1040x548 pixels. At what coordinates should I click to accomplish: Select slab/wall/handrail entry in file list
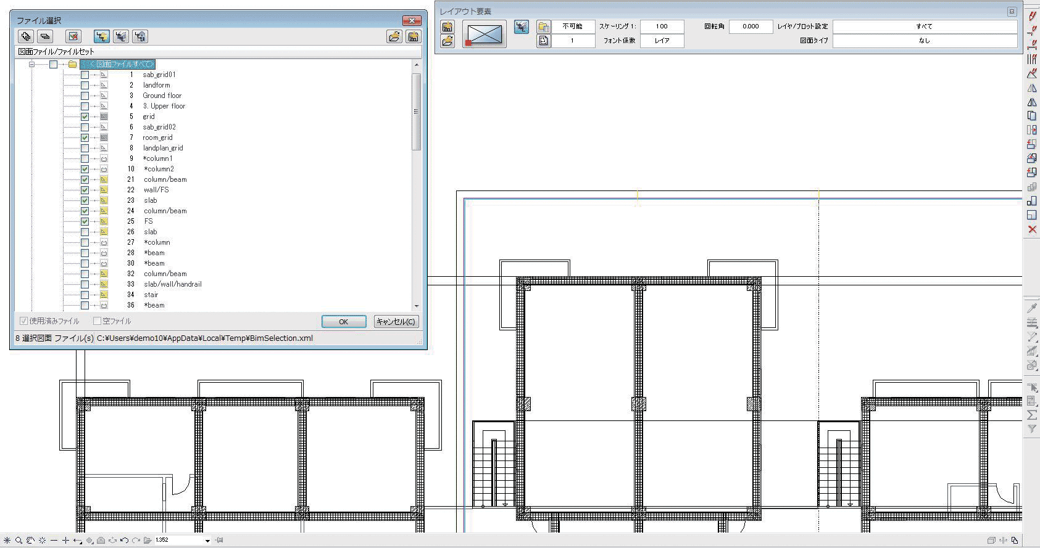[172, 284]
